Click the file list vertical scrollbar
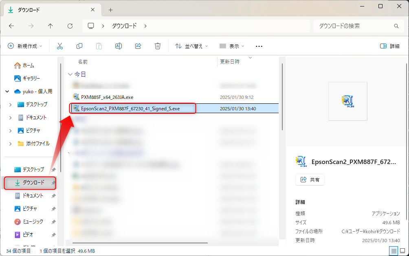 coord(282,96)
